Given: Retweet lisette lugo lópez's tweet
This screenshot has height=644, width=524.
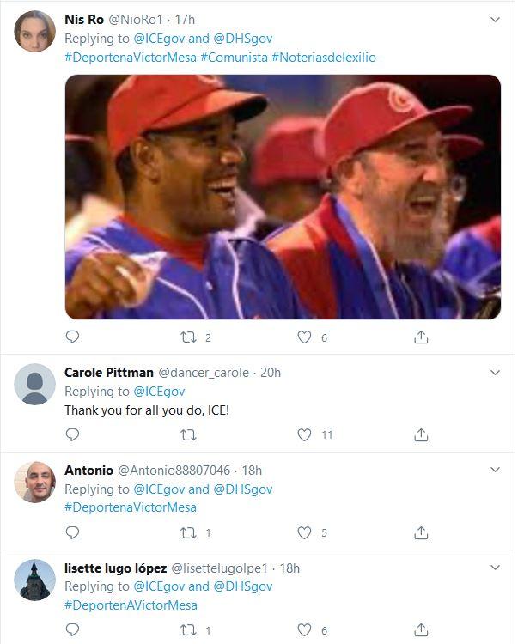Looking at the screenshot, I should click(x=188, y=630).
